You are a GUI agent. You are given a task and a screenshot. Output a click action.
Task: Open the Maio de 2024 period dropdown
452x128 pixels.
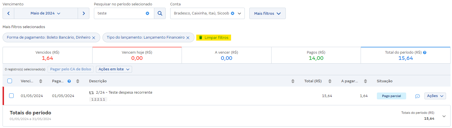point(46,13)
